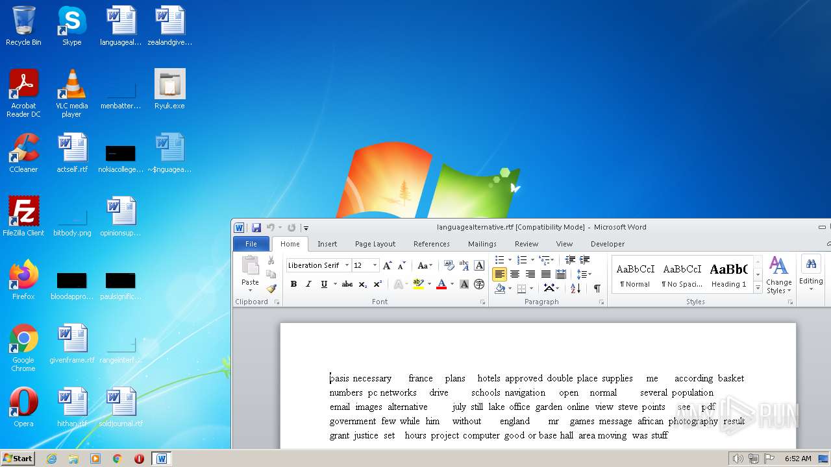This screenshot has width=831, height=467.
Task: Click the Decrease Indent icon
Action: coord(570,260)
